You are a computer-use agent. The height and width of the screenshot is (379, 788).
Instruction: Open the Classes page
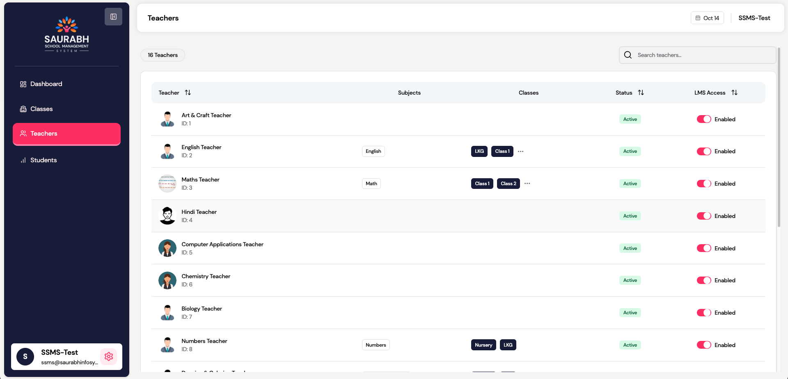tap(41, 109)
